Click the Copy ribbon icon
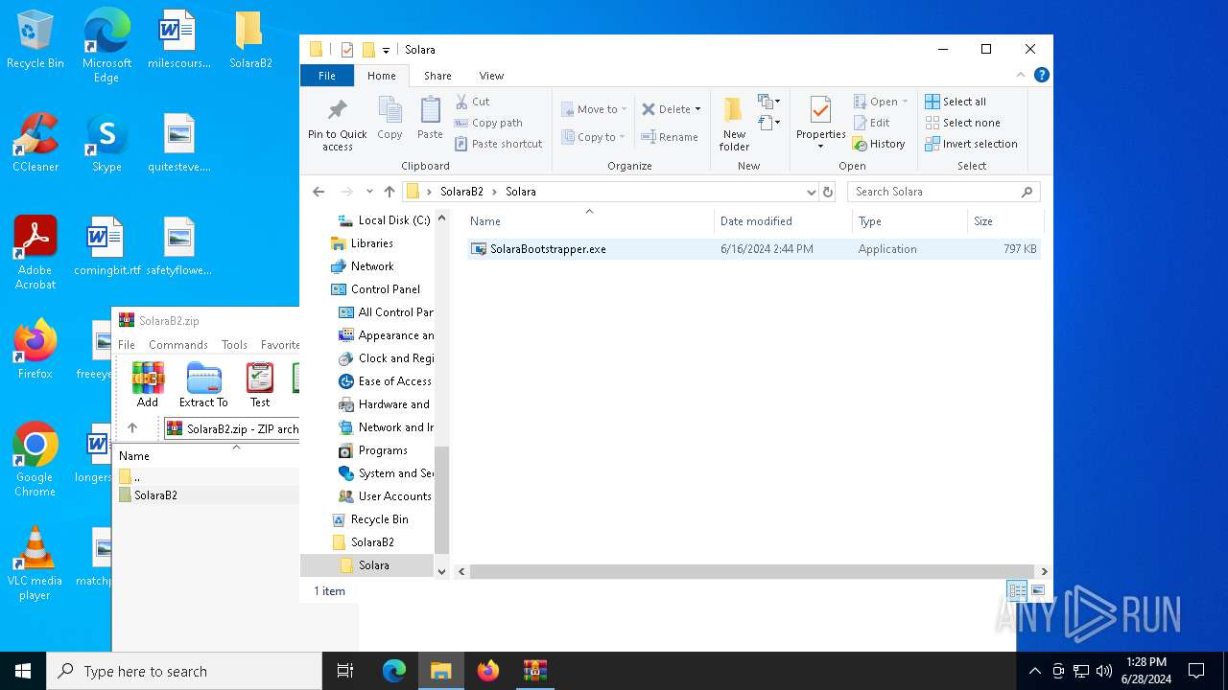 [390, 118]
